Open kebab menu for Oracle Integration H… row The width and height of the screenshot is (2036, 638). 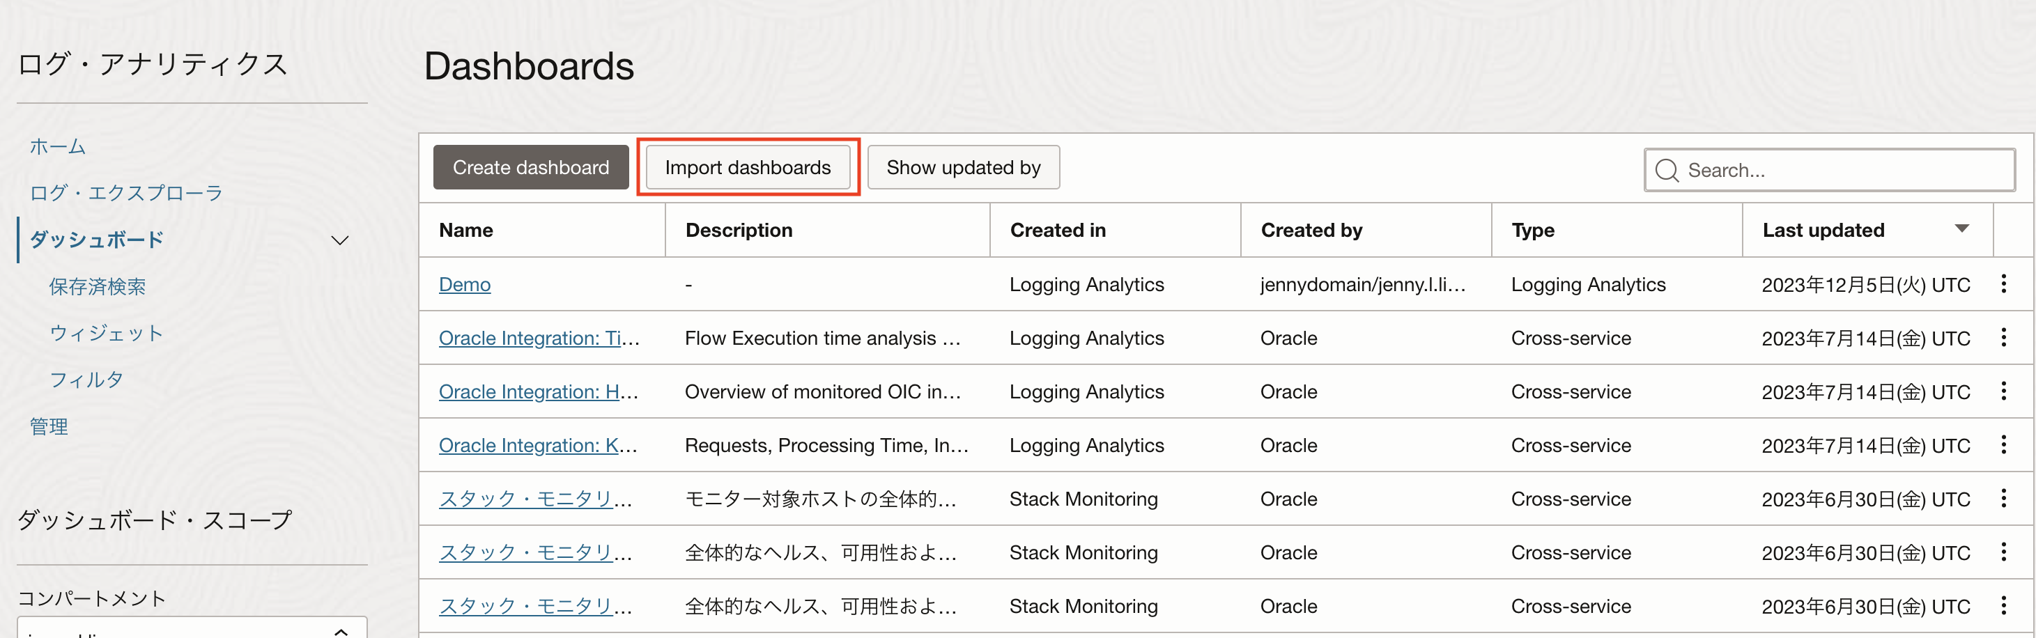tap(2003, 391)
